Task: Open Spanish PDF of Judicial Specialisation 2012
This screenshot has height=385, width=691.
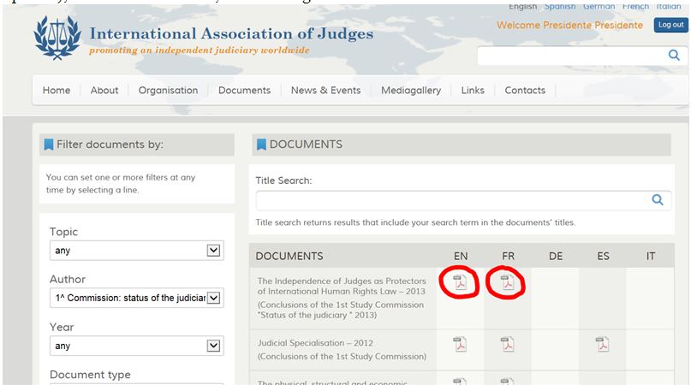Action: coord(603,344)
